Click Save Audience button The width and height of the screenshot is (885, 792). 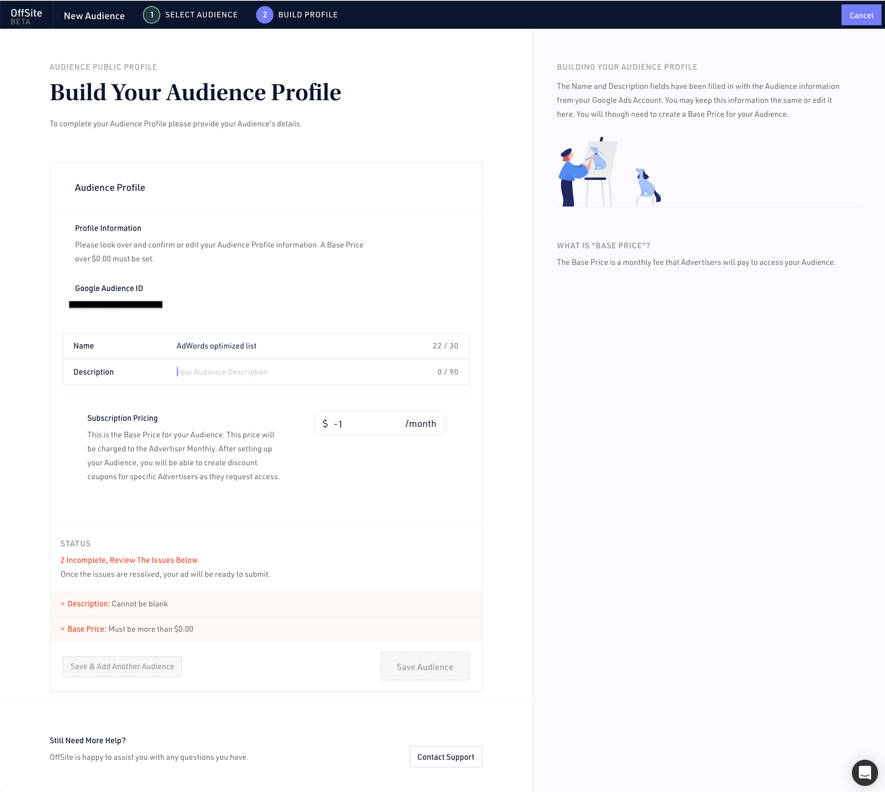[425, 667]
